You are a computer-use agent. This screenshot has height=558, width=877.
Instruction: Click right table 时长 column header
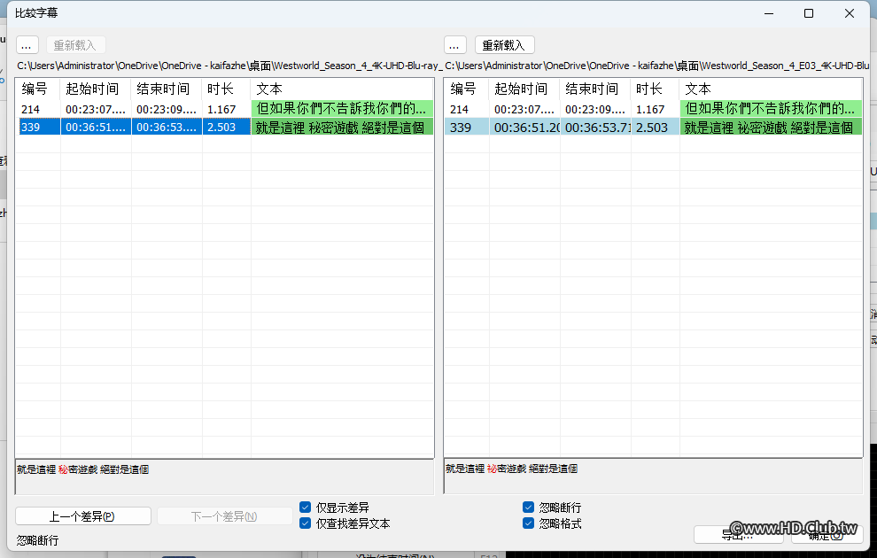click(655, 89)
